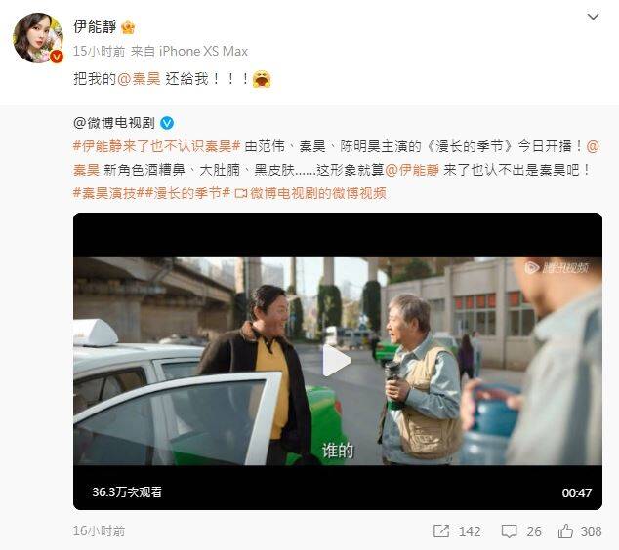This screenshot has width=619, height=550.
Task: Click the repost share icon
Action: pos(441,531)
